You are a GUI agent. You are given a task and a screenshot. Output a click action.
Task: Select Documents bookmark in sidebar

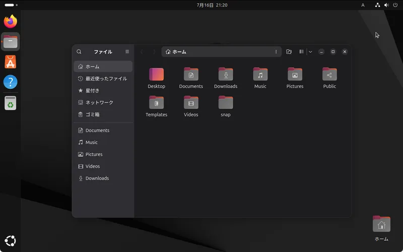point(103,131)
